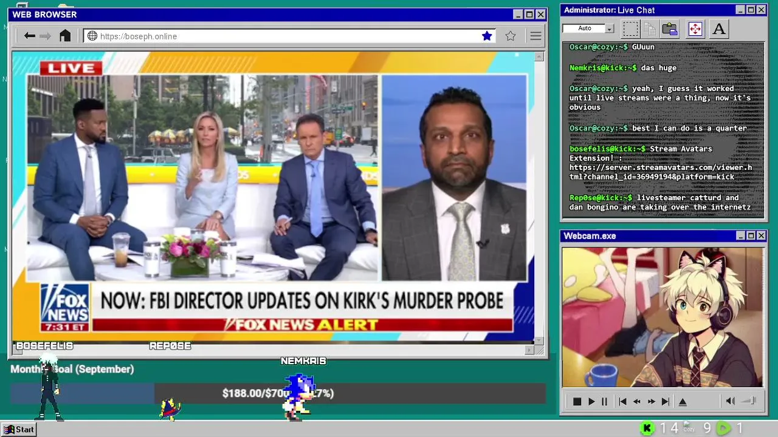Click the paste clipboard icon in Live Chat
This screenshot has width=778, height=437.
coord(670,29)
